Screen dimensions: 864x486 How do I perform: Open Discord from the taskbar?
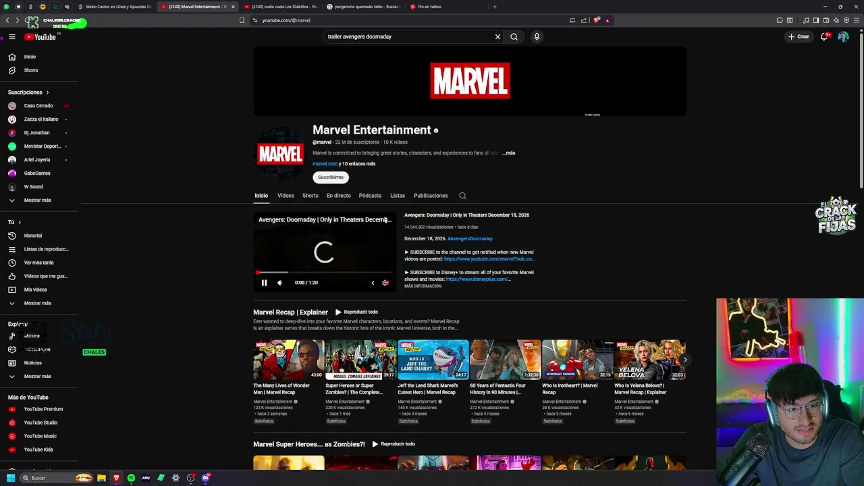coord(206,478)
